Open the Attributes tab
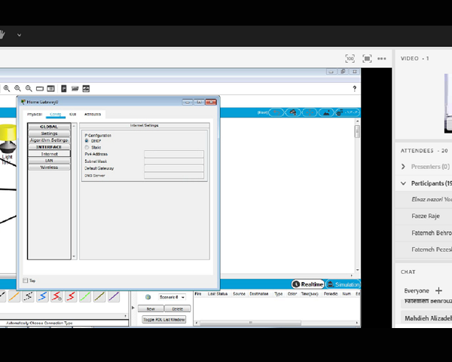452x362 pixels. click(x=93, y=114)
